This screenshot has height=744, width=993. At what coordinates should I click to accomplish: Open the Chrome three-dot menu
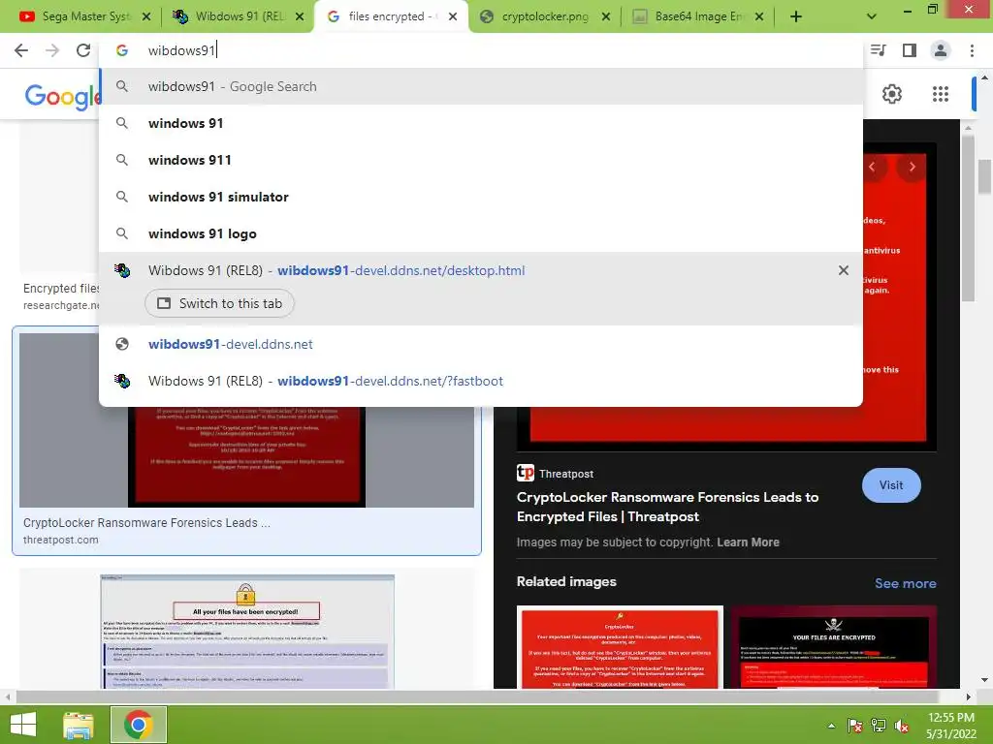[972, 50]
